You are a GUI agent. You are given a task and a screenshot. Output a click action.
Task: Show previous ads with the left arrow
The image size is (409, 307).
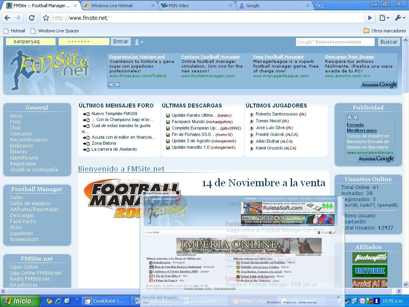pos(111,84)
